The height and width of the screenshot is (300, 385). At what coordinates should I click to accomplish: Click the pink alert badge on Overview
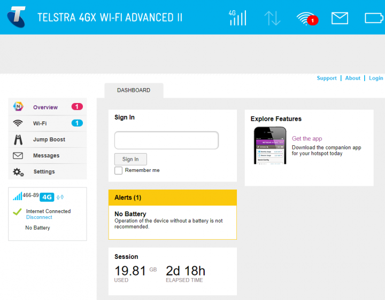(77, 107)
